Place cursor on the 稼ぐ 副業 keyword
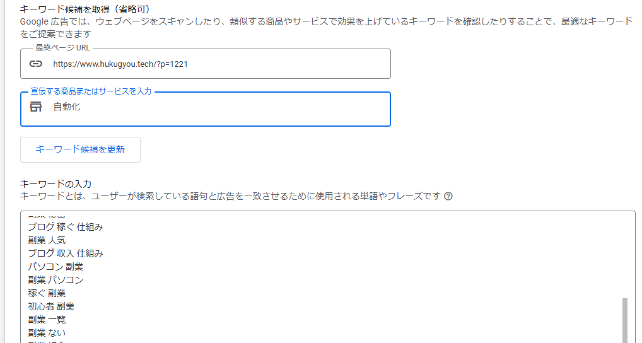642x343 pixels. pyautogui.click(x=47, y=293)
